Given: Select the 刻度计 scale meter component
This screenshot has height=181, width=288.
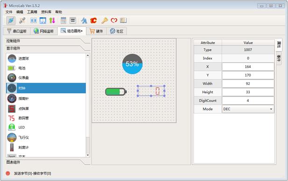Looking at the screenshot, I should point(46,147).
